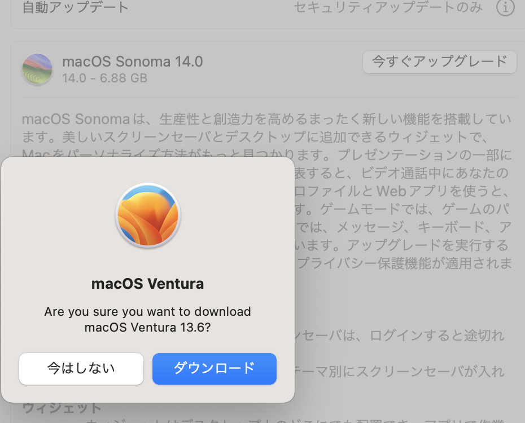Click the 'Are you sure you want to download' message
Screen dimensions: 525x423
coord(148,312)
